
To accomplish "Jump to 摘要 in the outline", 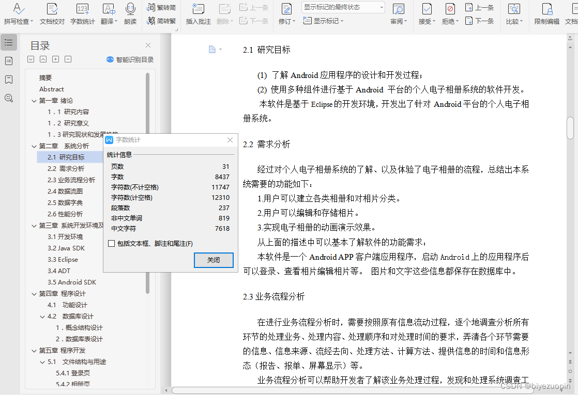I will (45, 77).
